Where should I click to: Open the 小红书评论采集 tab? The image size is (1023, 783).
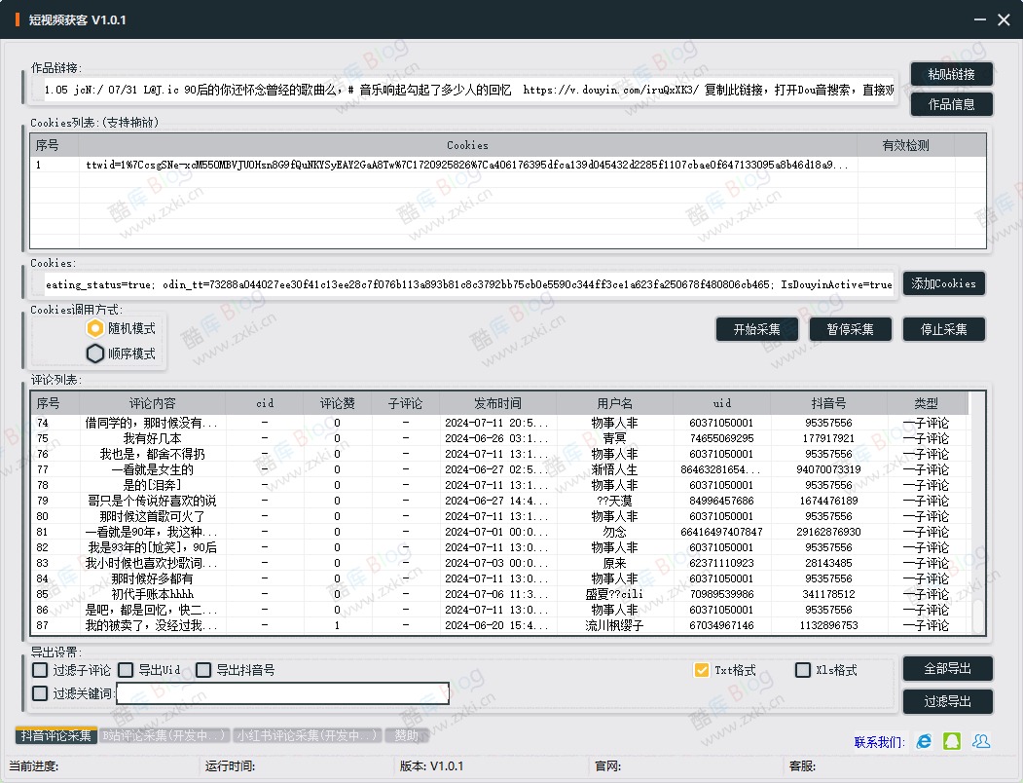[x=307, y=736]
